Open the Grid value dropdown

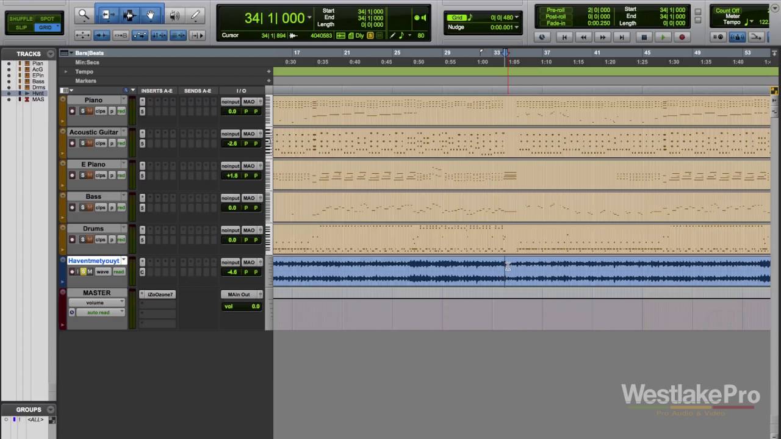point(517,18)
